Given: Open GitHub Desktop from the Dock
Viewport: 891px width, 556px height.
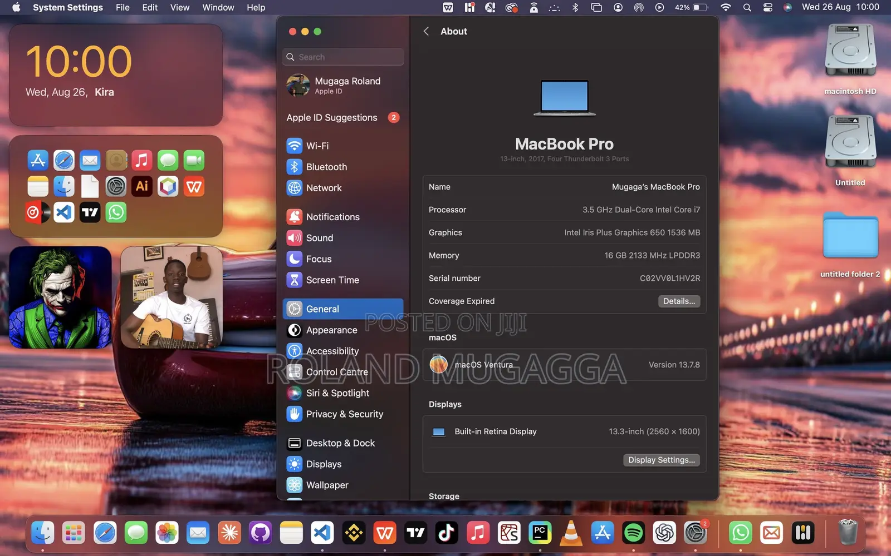Looking at the screenshot, I should (x=260, y=533).
